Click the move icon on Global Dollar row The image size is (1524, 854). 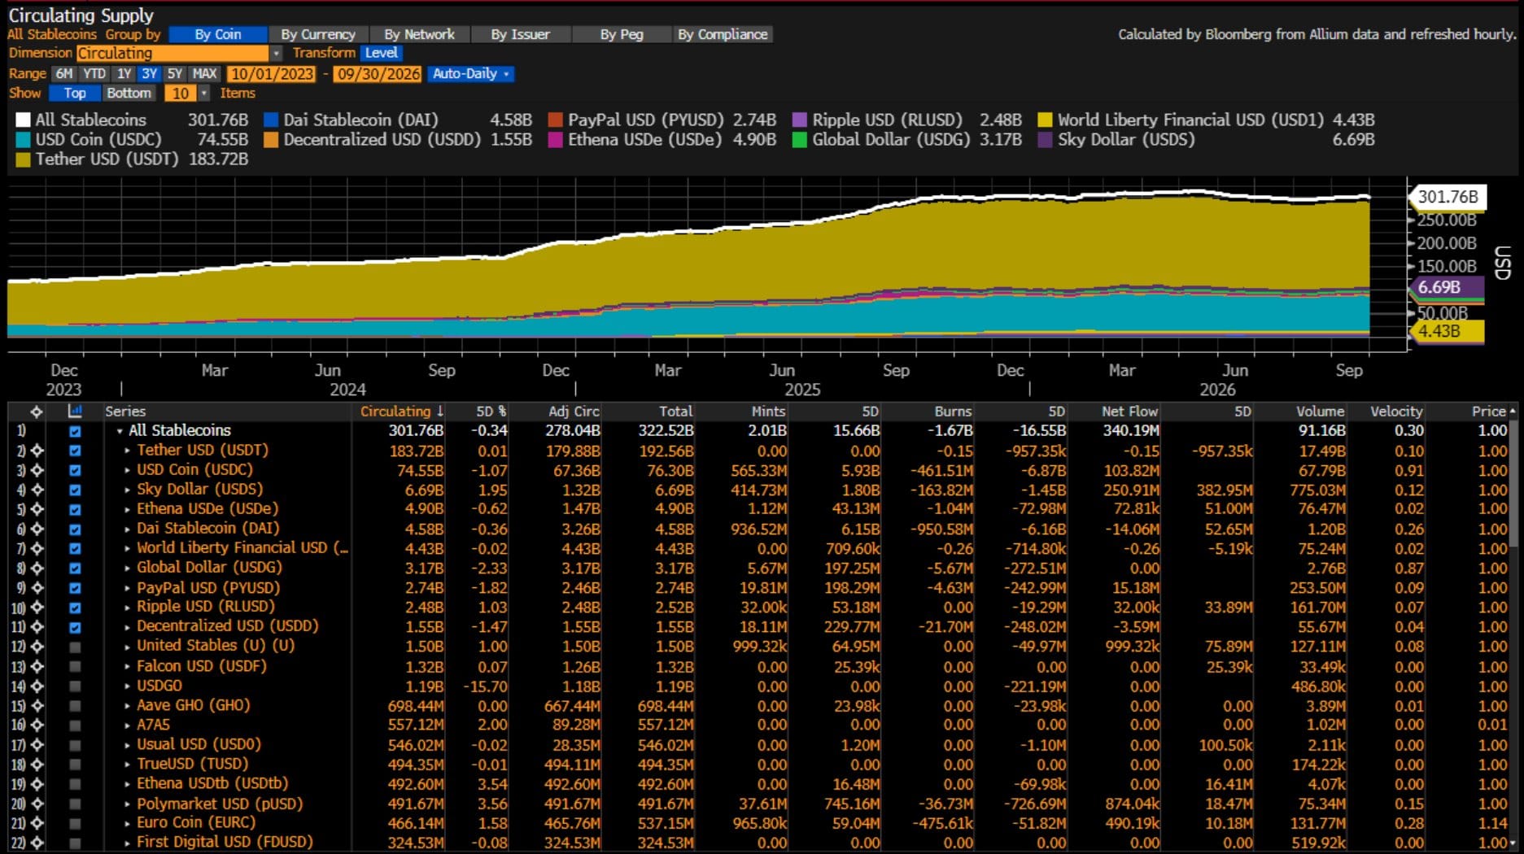click(x=37, y=568)
